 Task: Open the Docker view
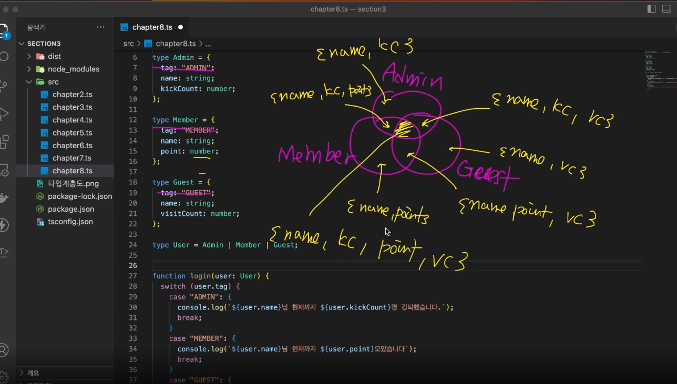point(4,198)
